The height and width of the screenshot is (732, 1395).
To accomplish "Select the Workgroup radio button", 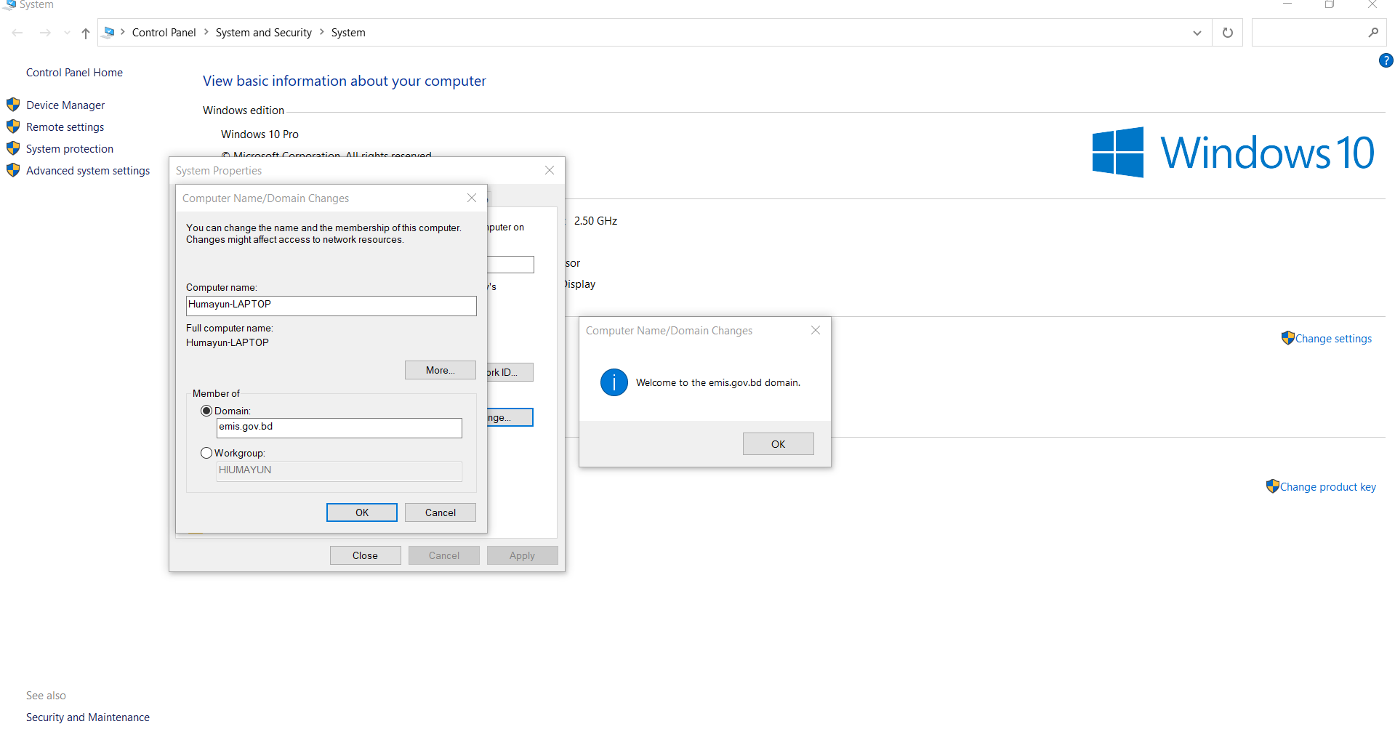I will (206, 453).
